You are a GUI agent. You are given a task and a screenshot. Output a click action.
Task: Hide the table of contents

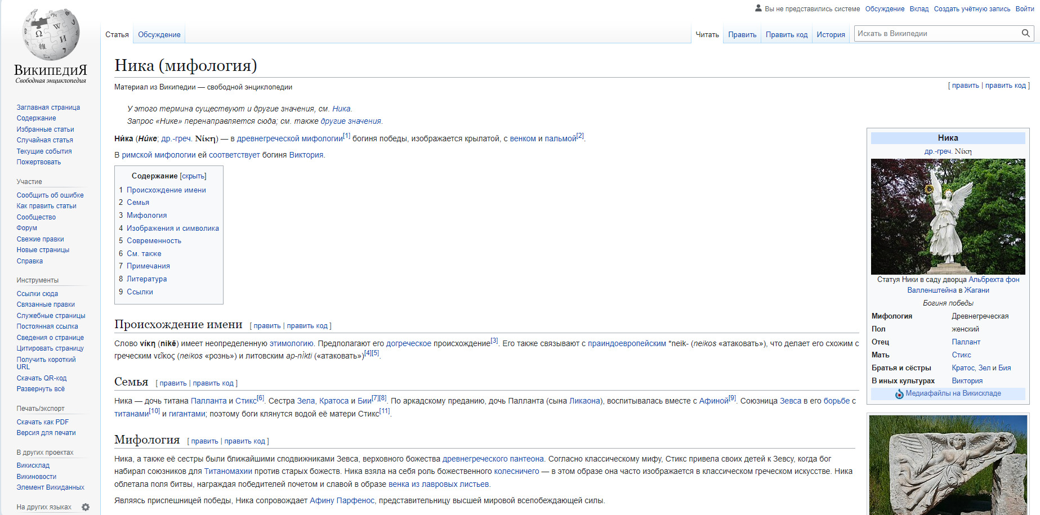coord(193,176)
